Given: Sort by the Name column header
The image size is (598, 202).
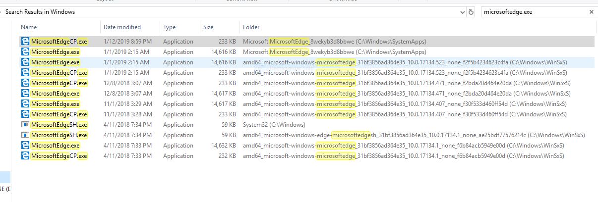Looking at the screenshot, I should (29, 27).
